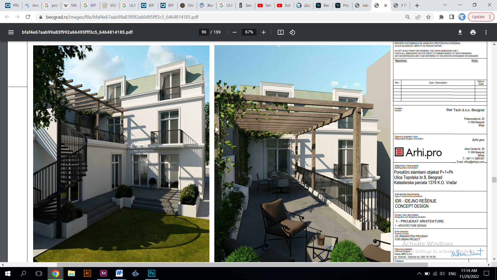The width and height of the screenshot is (497, 280).
Task: Open Adobe Photoshop from taskbar
Action: [151, 273]
